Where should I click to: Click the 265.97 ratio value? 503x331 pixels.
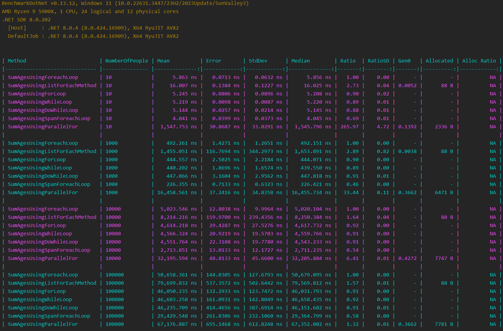(x=350, y=127)
